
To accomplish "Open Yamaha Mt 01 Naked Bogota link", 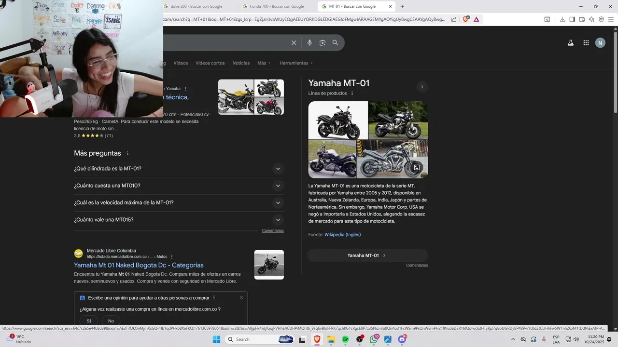I will coord(139,265).
